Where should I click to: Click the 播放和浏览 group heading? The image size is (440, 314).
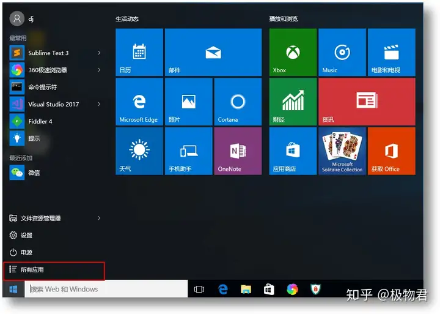point(284,19)
